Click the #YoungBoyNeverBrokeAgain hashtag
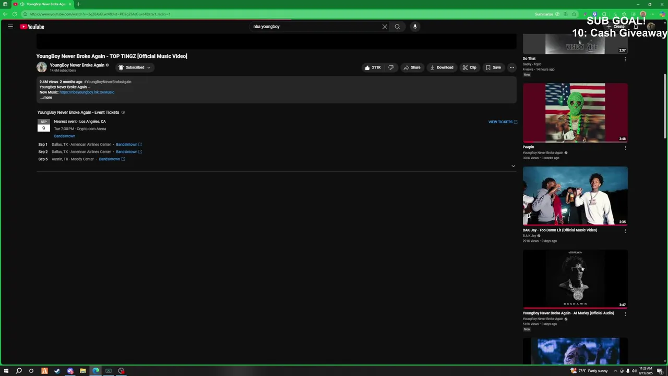 click(108, 82)
